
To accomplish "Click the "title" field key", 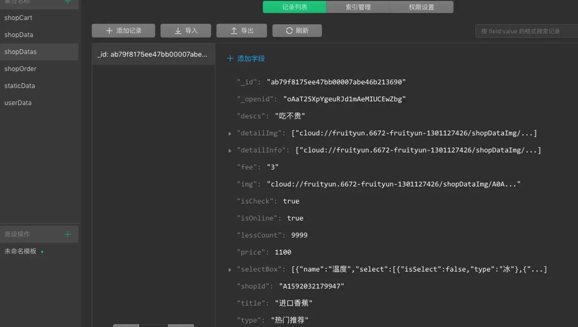I will [x=253, y=303].
